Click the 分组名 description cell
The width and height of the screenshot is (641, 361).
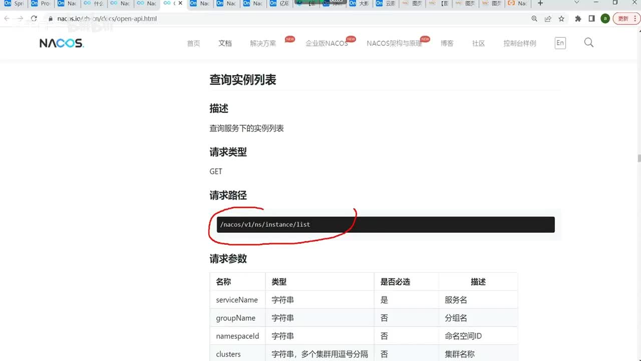[x=478, y=318]
